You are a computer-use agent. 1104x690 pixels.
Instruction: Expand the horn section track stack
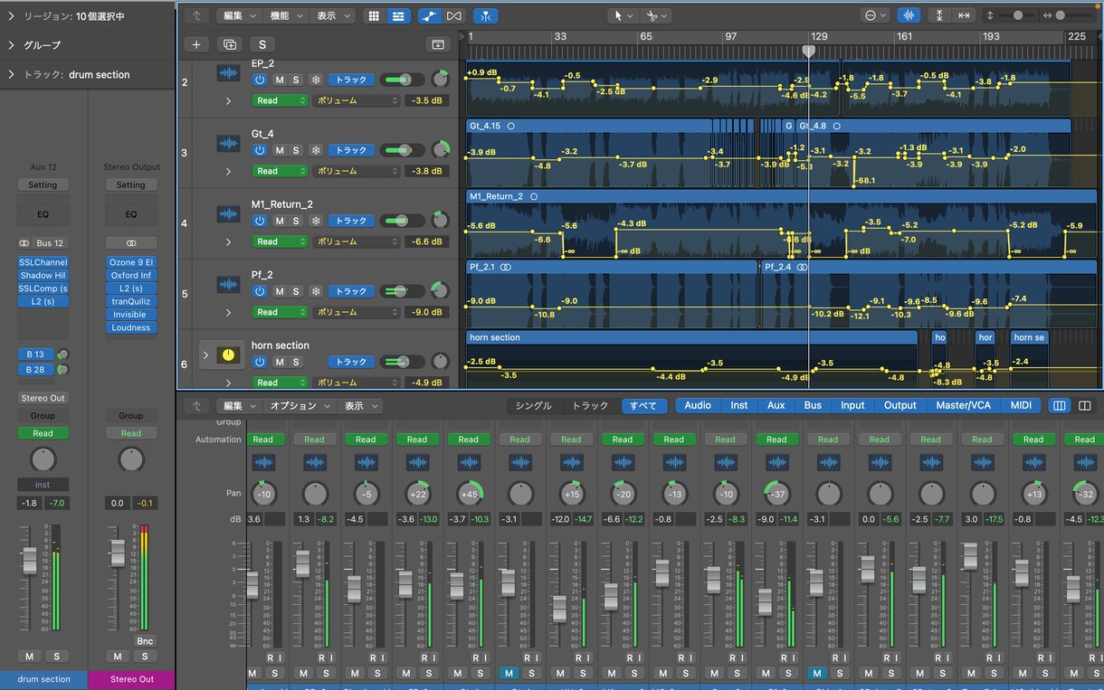(205, 355)
